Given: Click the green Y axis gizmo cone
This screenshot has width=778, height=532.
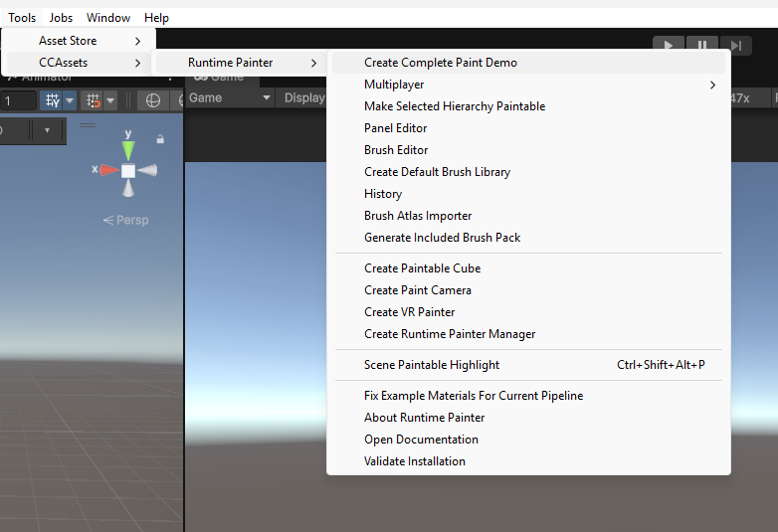Looking at the screenshot, I should (x=128, y=150).
